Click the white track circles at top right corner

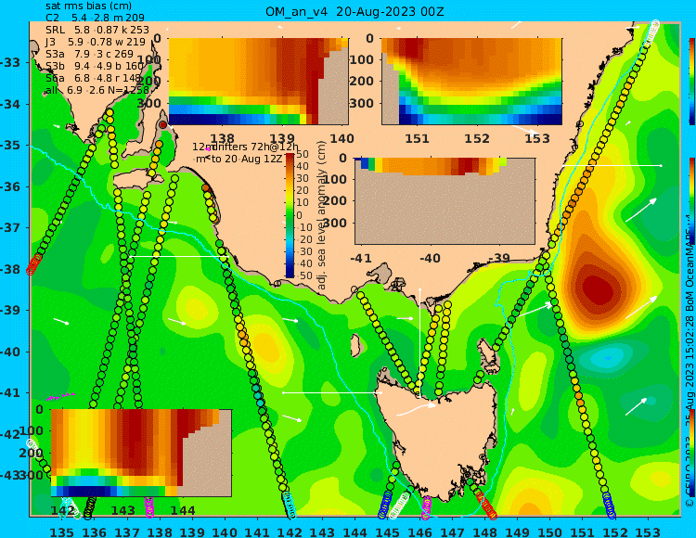coord(652,31)
